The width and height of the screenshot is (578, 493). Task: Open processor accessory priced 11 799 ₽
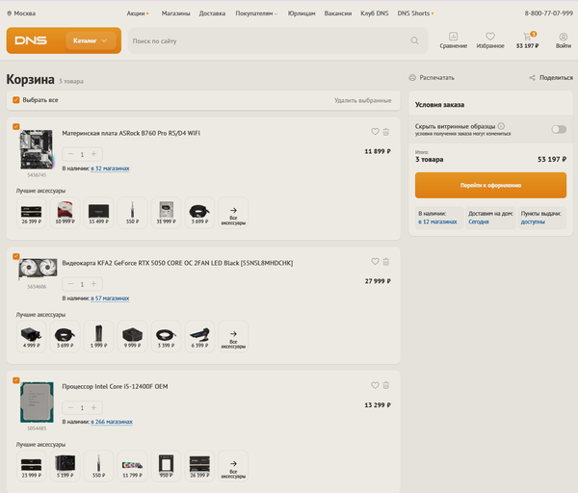tap(132, 466)
